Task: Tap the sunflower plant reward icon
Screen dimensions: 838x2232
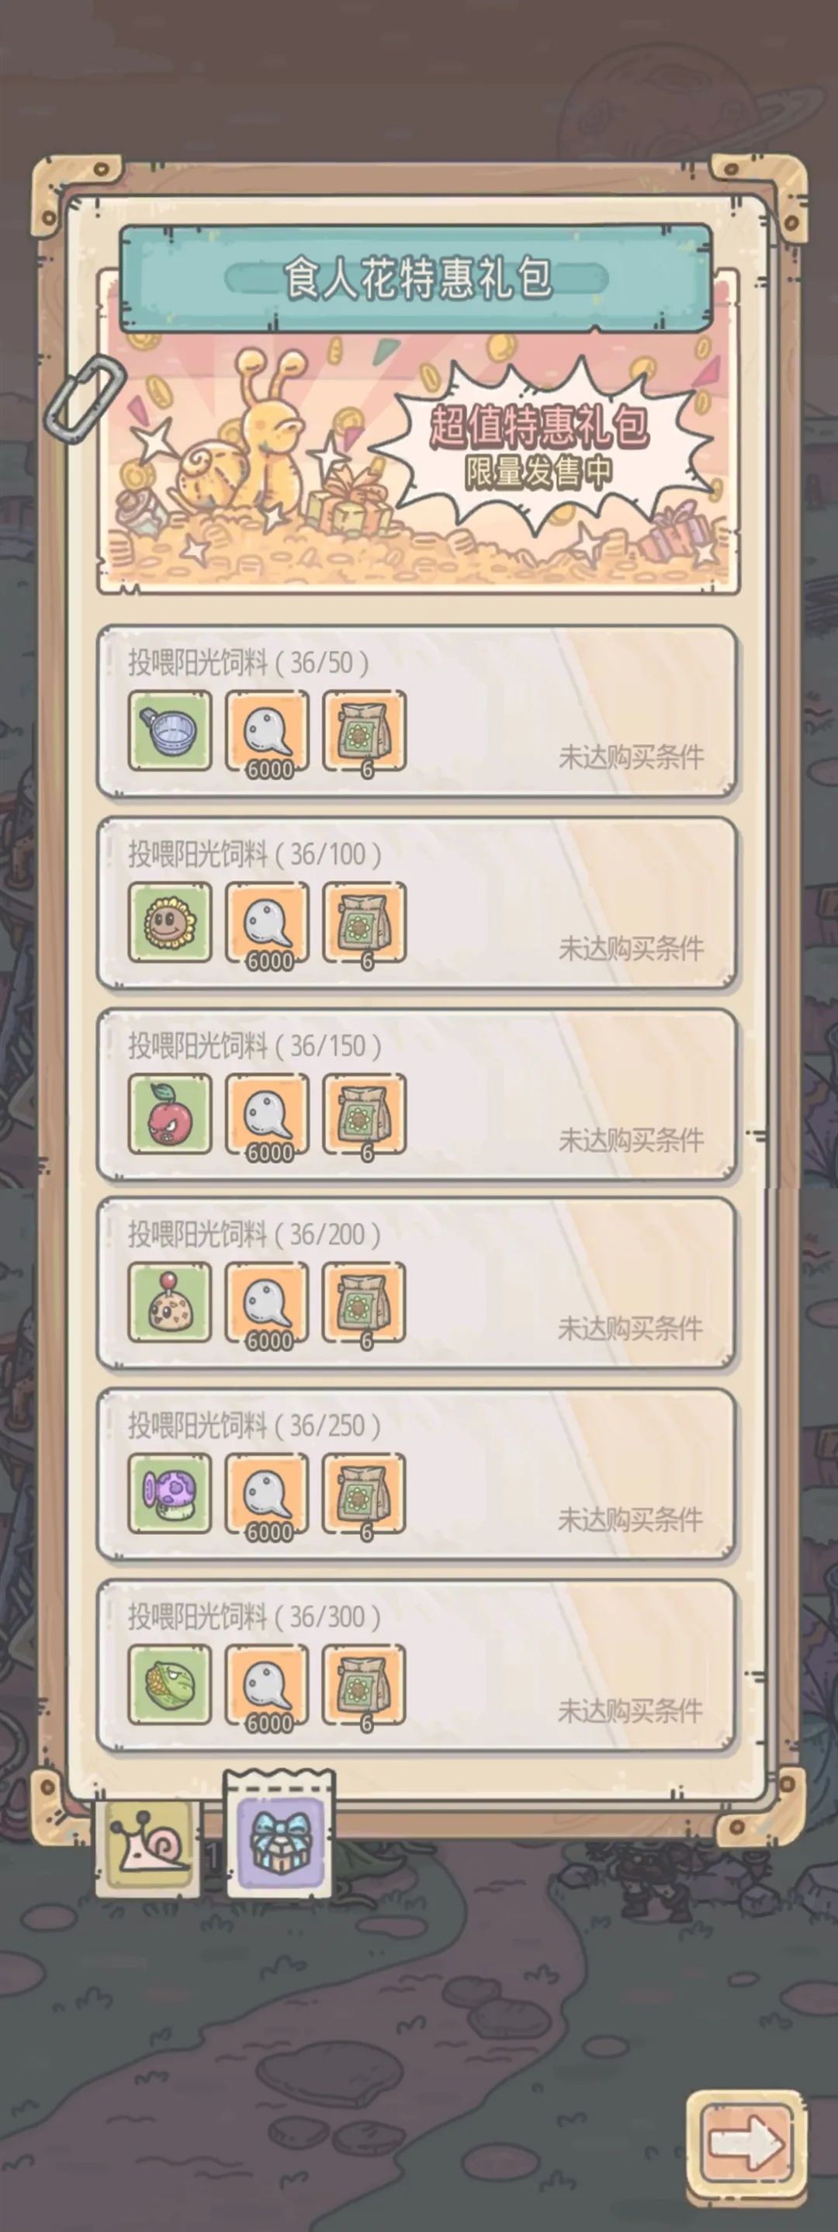Action: click(170, 922)
